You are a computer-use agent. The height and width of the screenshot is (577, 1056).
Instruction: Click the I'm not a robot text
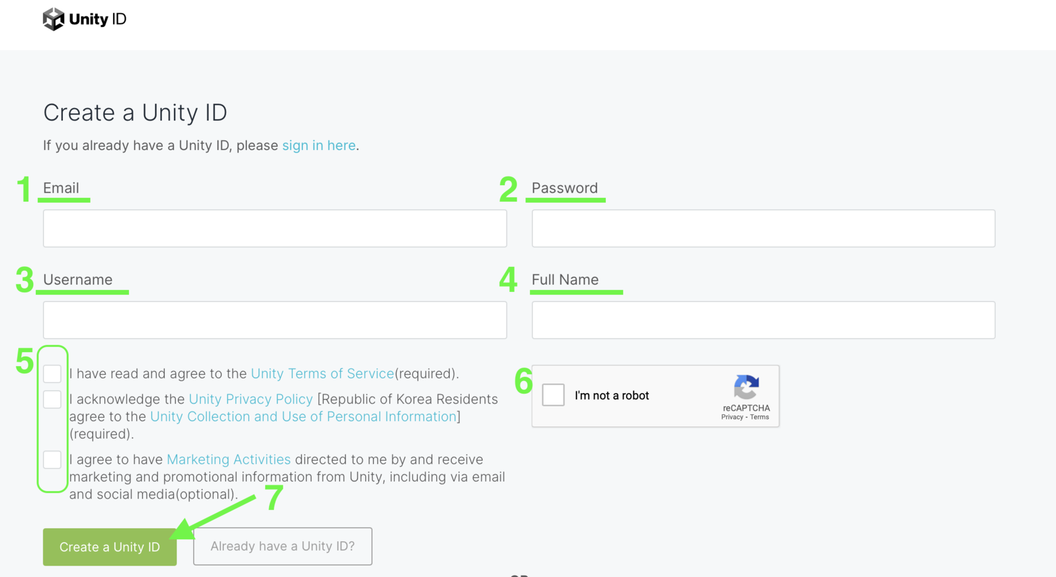[x=612, y=396]
